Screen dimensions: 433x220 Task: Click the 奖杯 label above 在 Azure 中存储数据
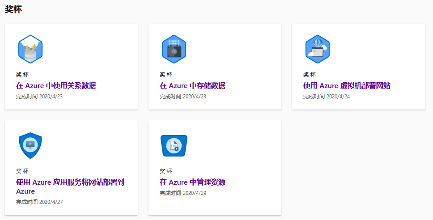point(166,75)
